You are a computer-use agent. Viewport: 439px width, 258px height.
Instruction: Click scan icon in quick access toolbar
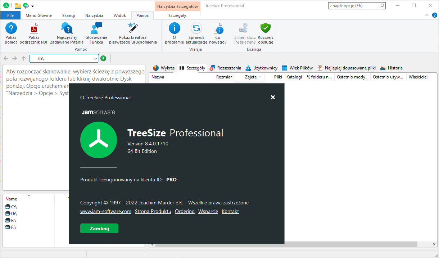pos(26,5)
